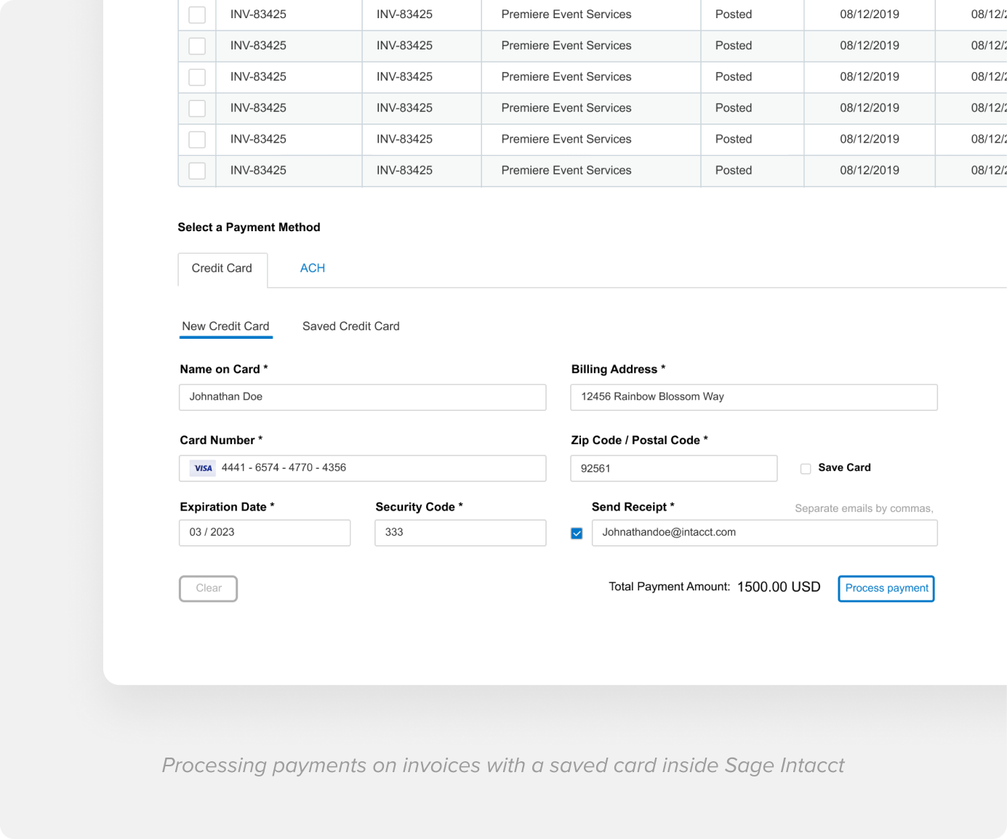The image size is (1007, 839).
Task: Check the last invoice row checkbox
Action: tap(196, 170)
